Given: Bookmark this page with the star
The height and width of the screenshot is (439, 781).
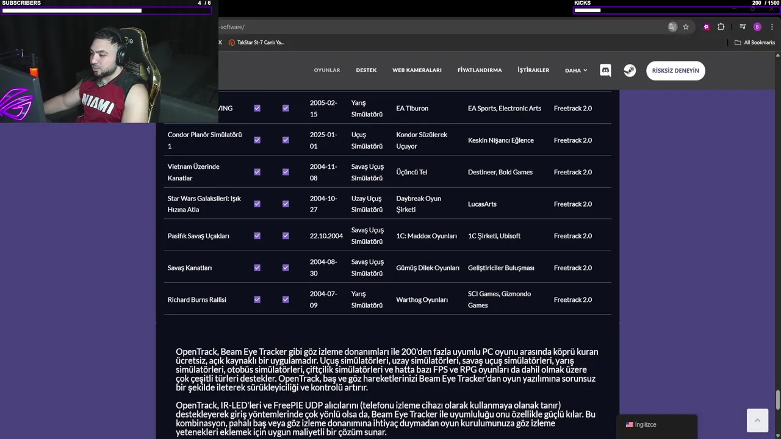Looking at the screenshot, I should (686, 27).
